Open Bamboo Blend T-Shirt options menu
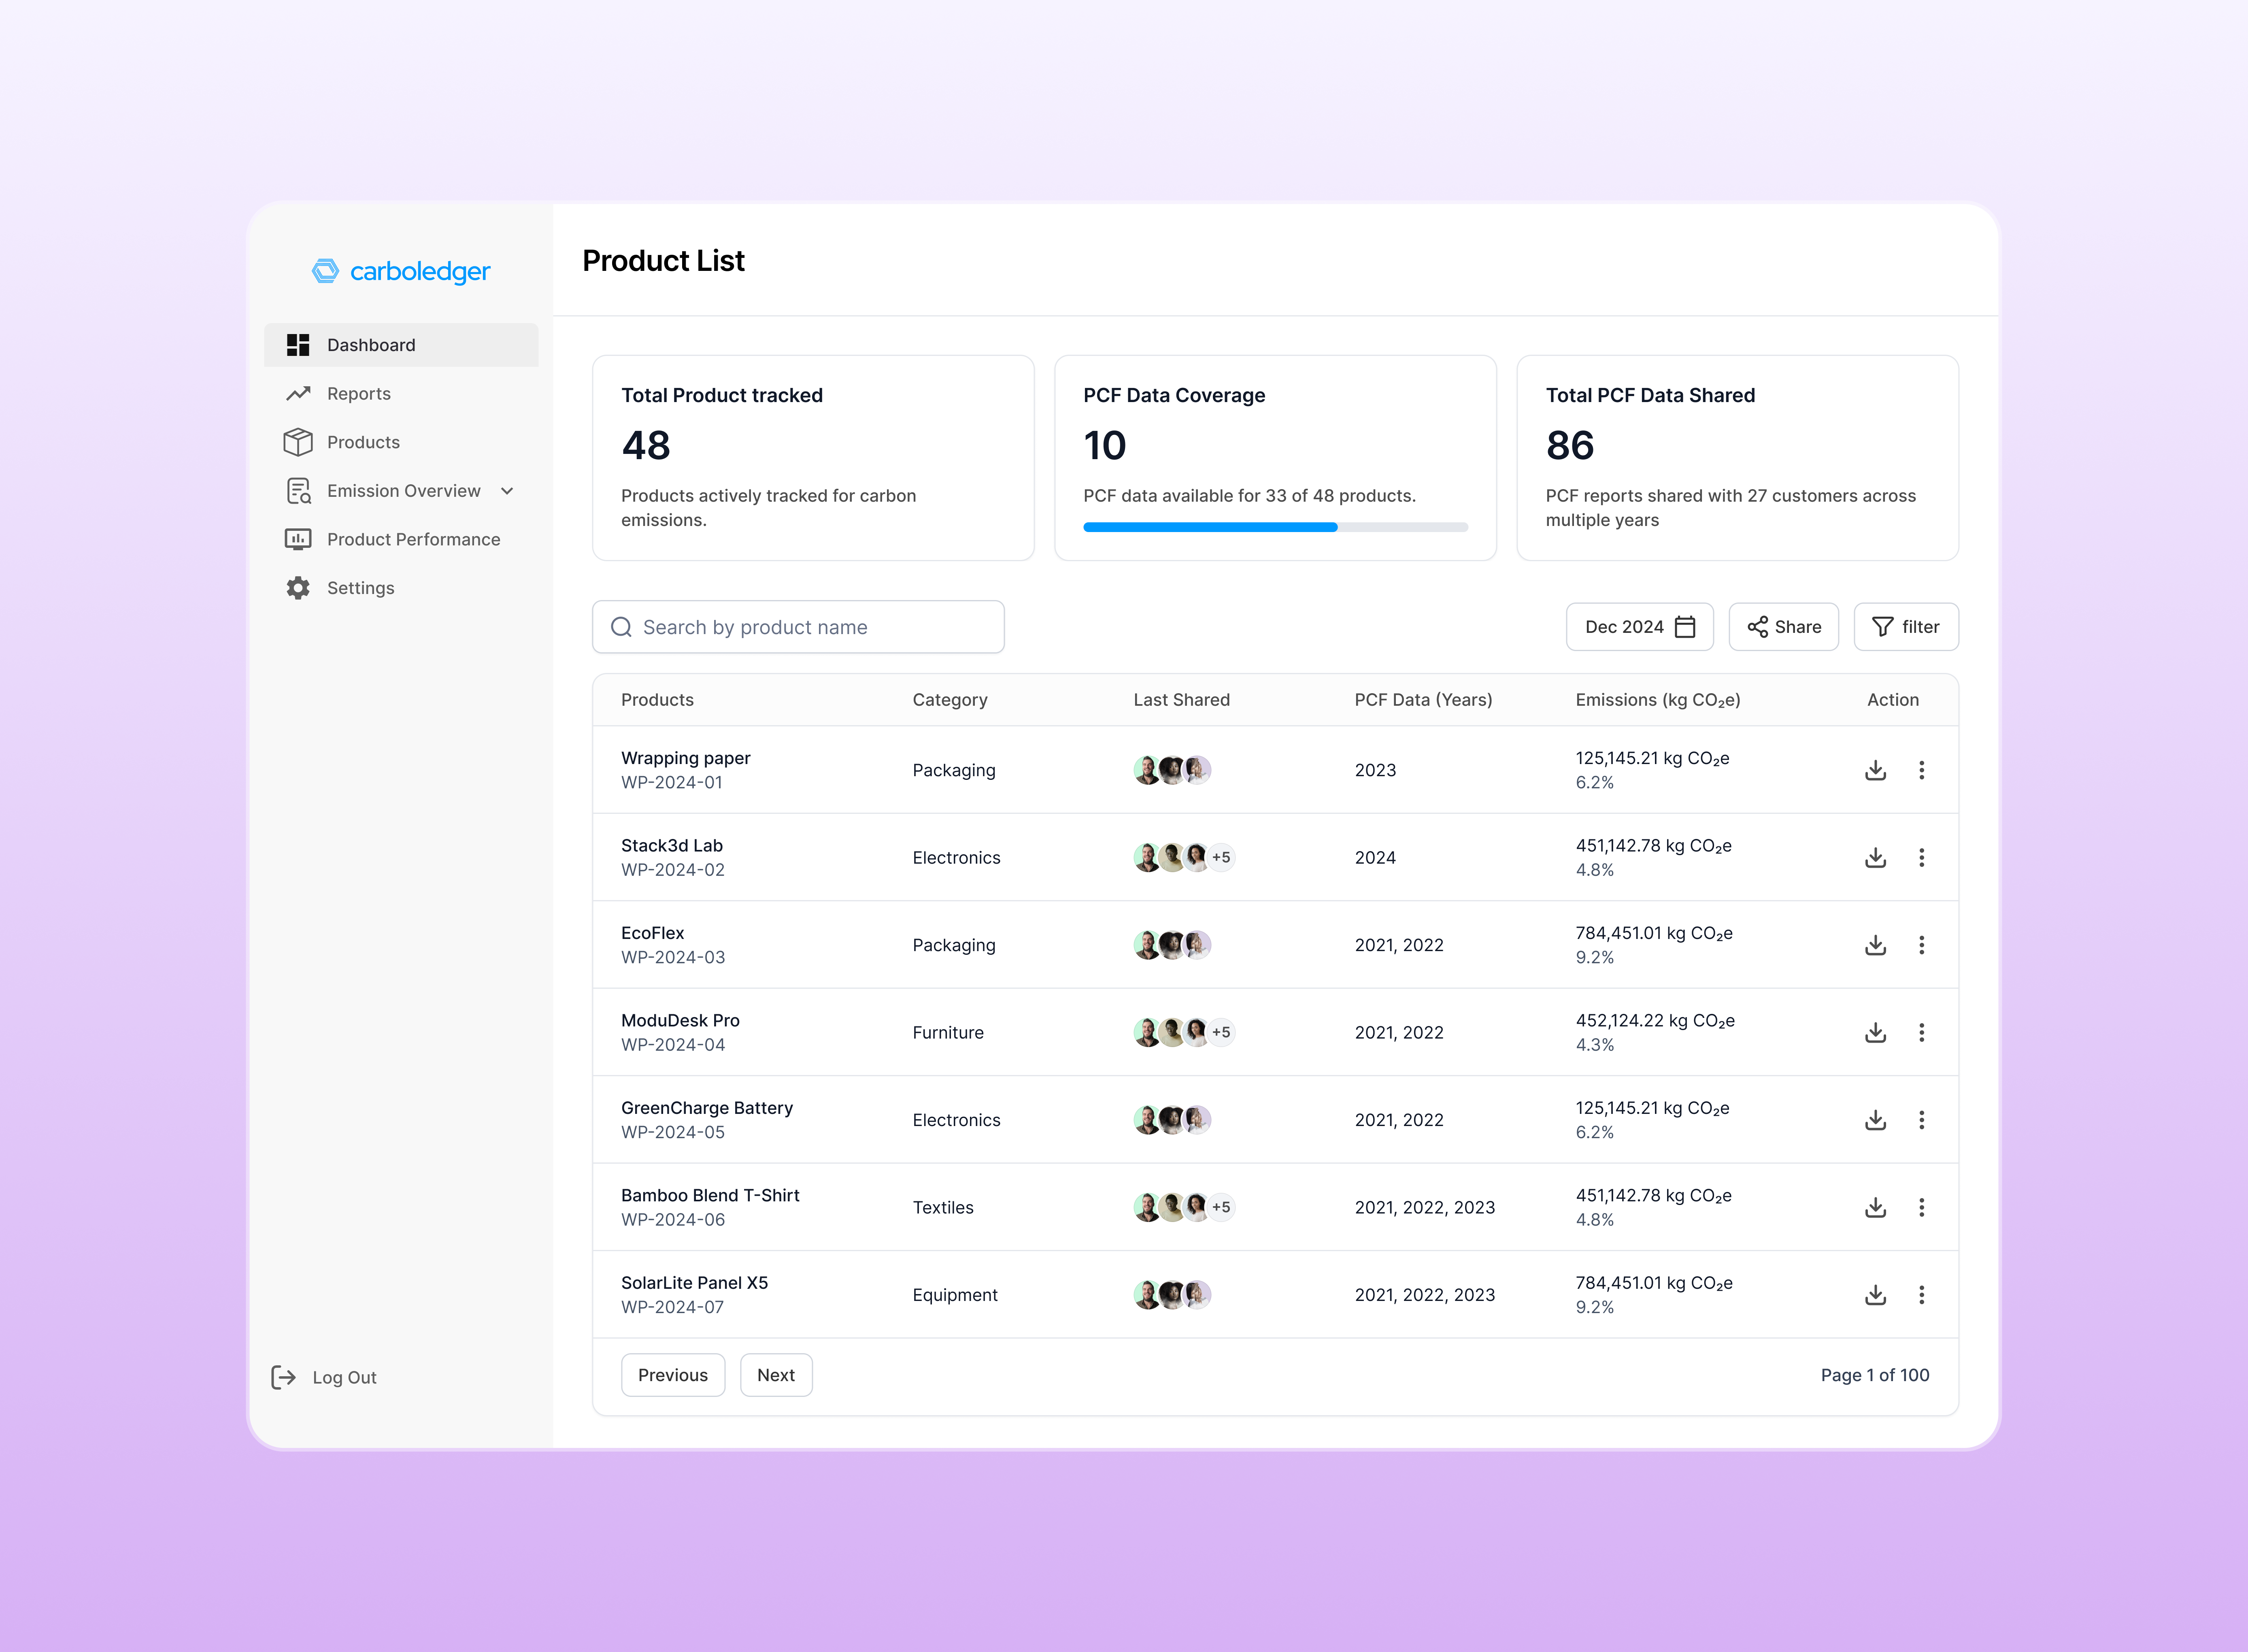This screenshot has height=1652, width=2248. pos(1921,1207)
